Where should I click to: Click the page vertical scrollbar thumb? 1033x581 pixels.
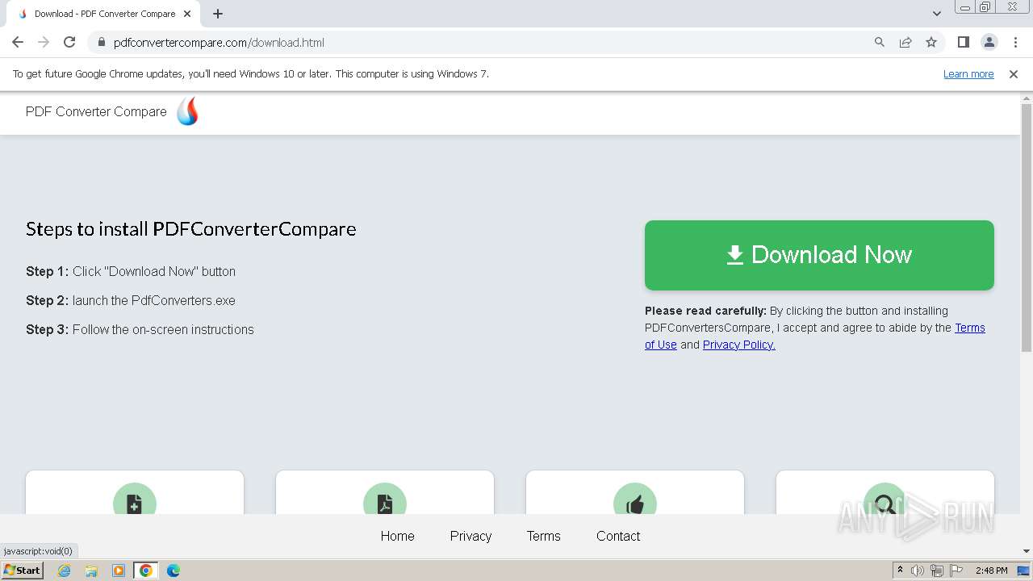tap(1027, 228)
